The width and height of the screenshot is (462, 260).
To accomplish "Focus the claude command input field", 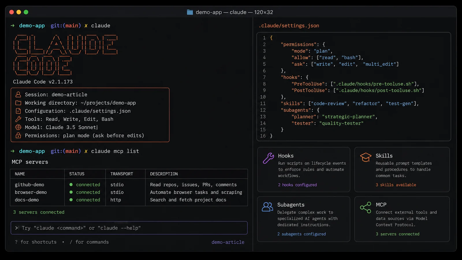I will tap(129, 228).
